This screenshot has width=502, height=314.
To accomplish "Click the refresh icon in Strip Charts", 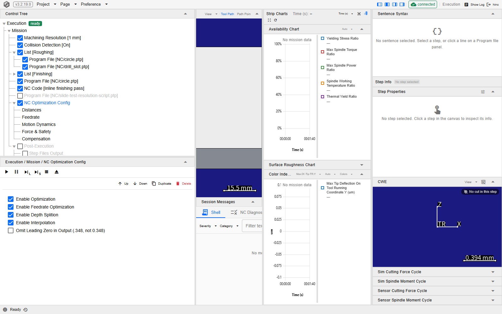I will [275, 20].
